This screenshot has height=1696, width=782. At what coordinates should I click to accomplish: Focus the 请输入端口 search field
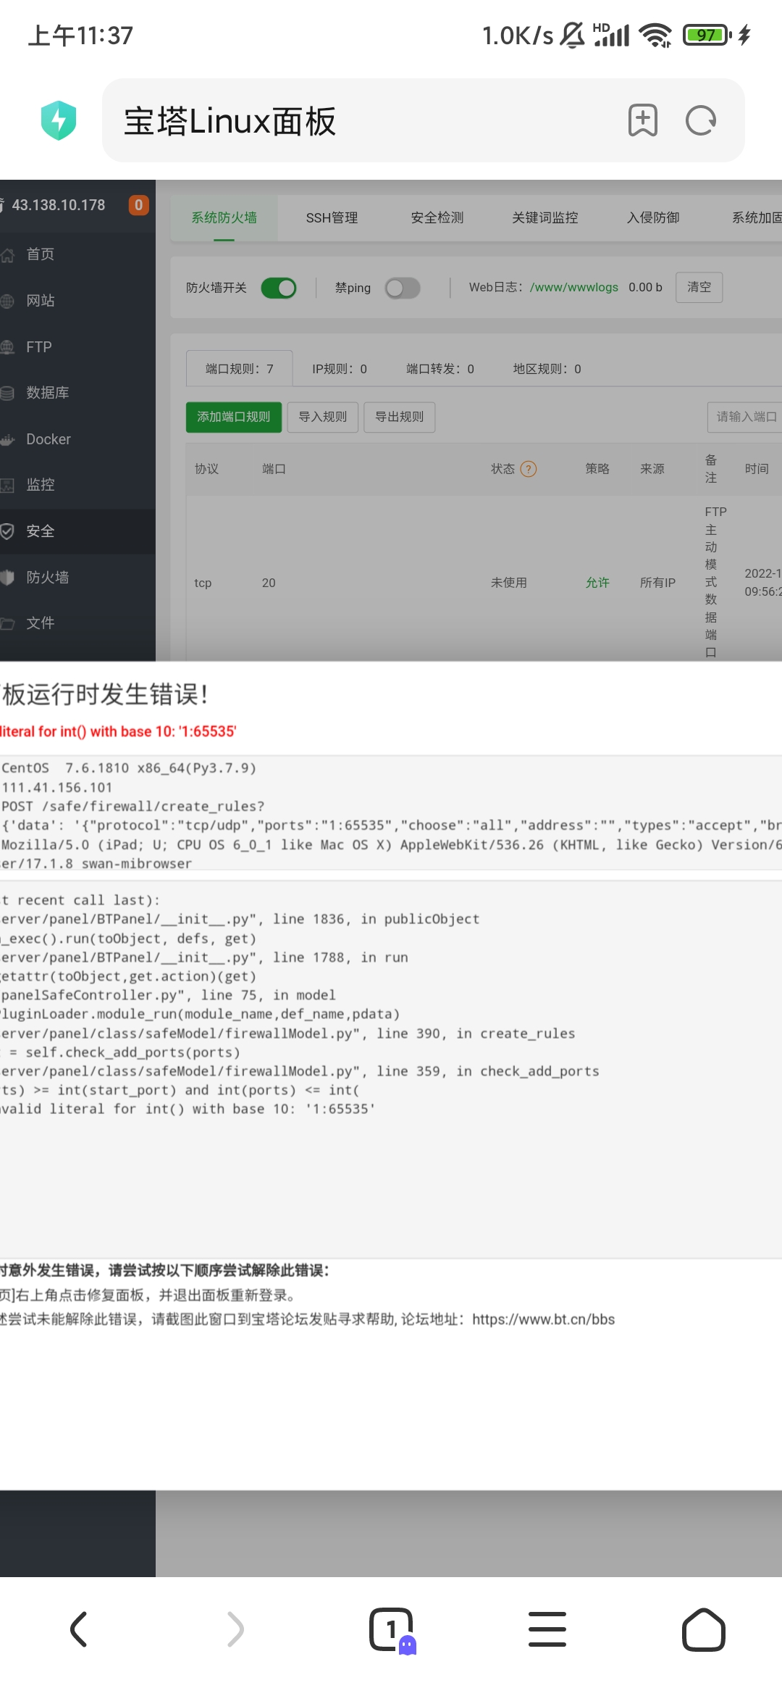pyautogui.click(x=744, y=417)
